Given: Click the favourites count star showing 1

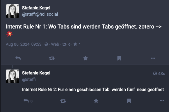Looking at the screenshot, I should point(77,44).
